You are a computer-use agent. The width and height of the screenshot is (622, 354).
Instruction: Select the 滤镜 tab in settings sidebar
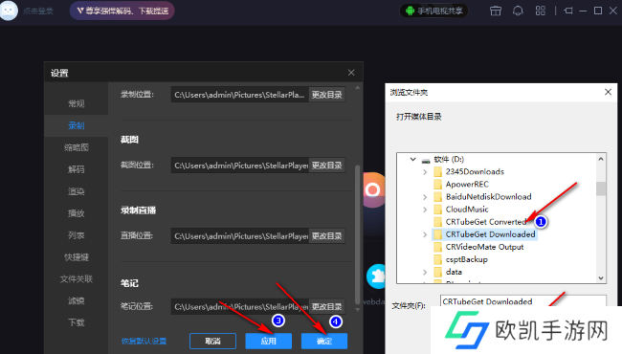[77, 300]
